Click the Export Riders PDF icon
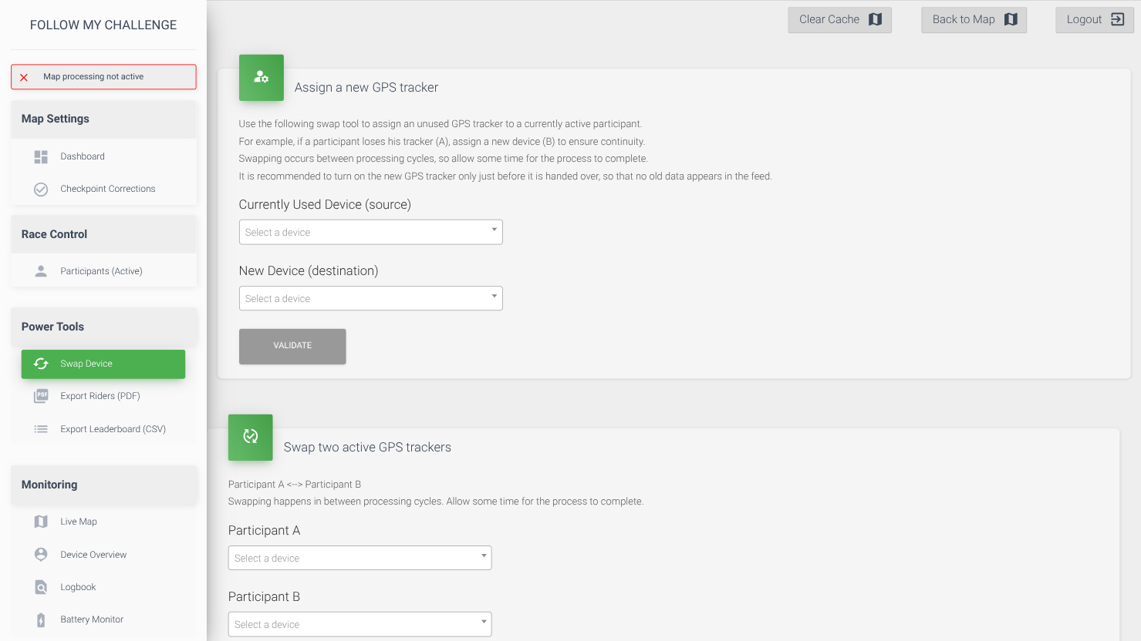Image resolution: width=1141 pixels, height=641 pixels. [x=41, y=396]
